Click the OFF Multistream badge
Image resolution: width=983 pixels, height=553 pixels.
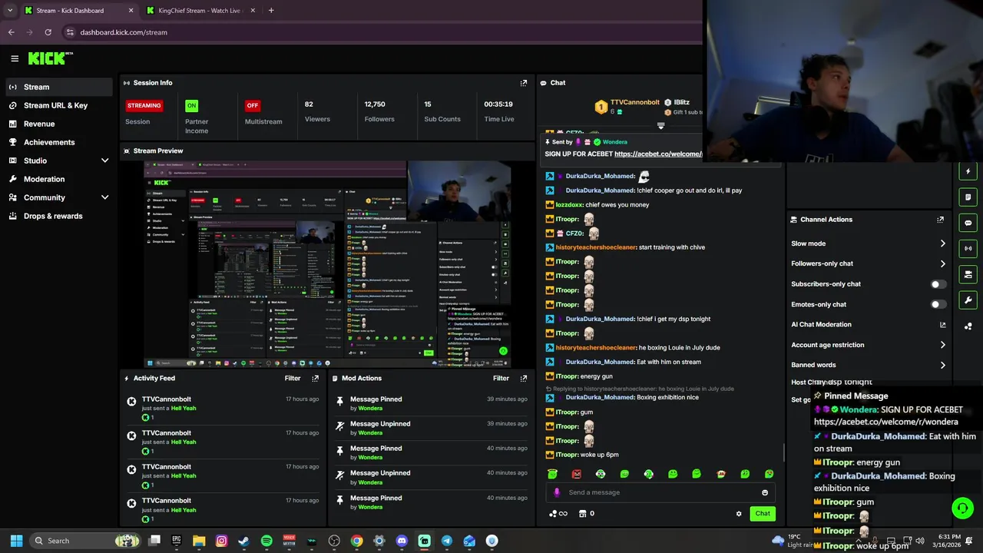coord(252,105)
